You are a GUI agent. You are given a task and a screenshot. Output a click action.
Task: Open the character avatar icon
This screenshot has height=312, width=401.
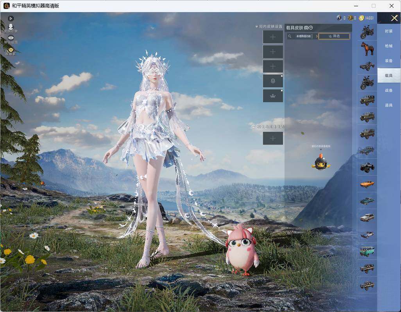coord(11,28)
